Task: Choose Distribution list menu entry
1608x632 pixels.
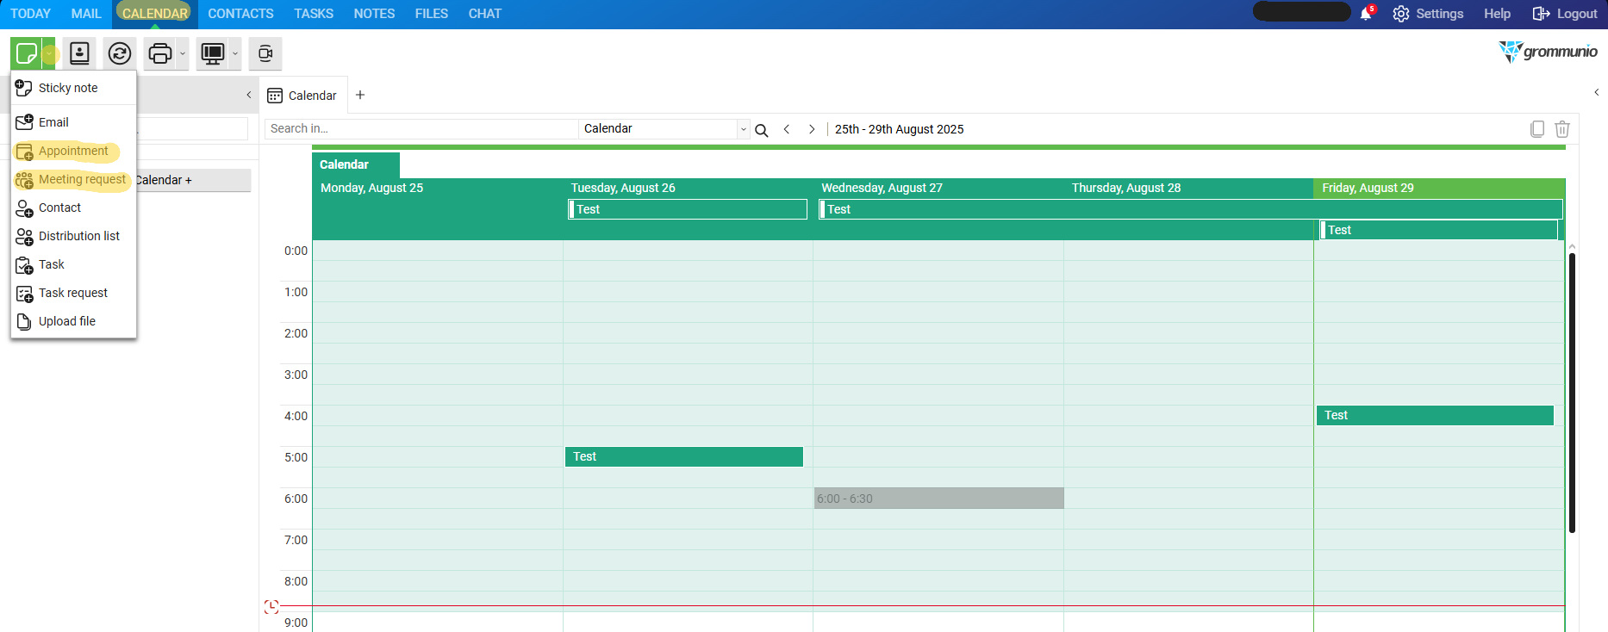Action: tap(73, 236)
